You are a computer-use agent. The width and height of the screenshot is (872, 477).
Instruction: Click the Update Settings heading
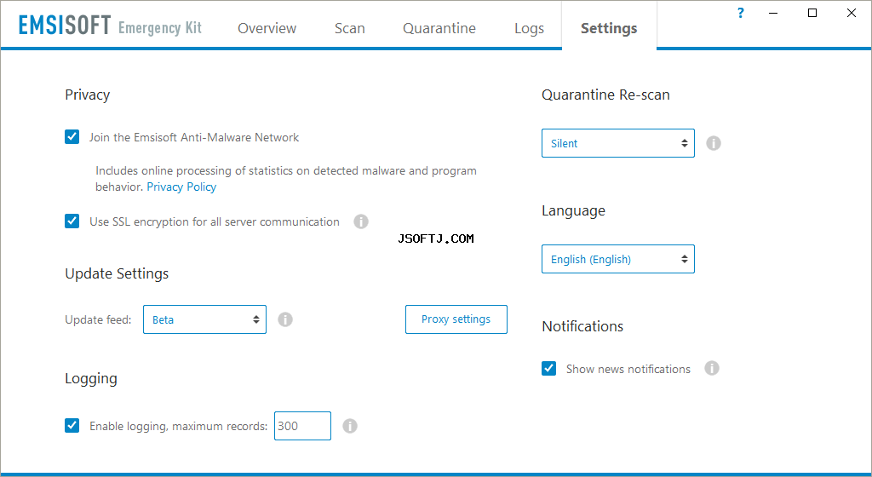(x=117, y=273)
